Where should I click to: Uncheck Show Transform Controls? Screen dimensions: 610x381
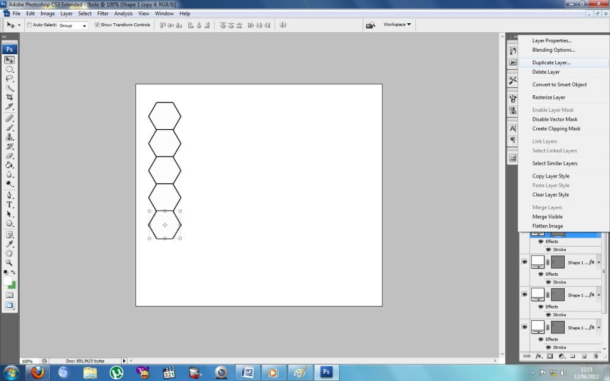pyautogui.click(x=97, y=25)
